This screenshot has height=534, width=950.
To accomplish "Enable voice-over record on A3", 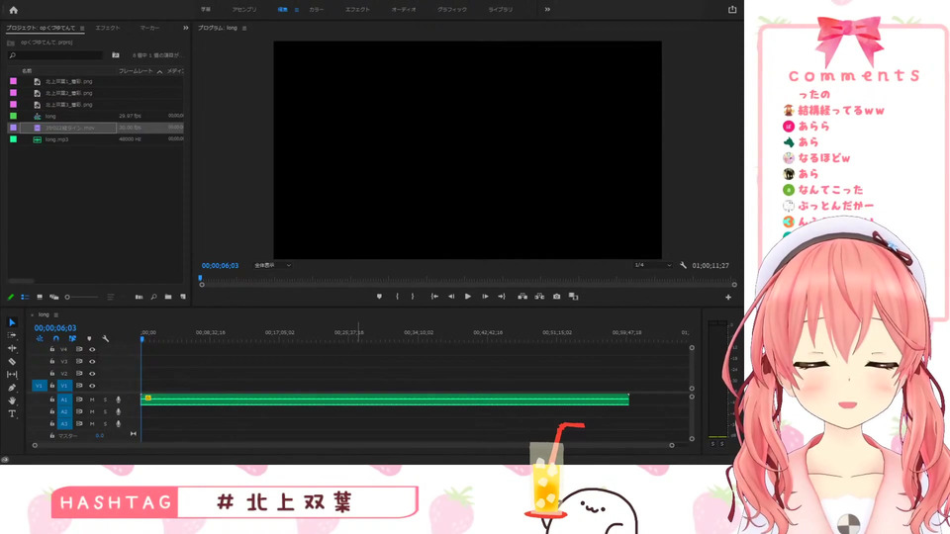I will pos(118,424).
